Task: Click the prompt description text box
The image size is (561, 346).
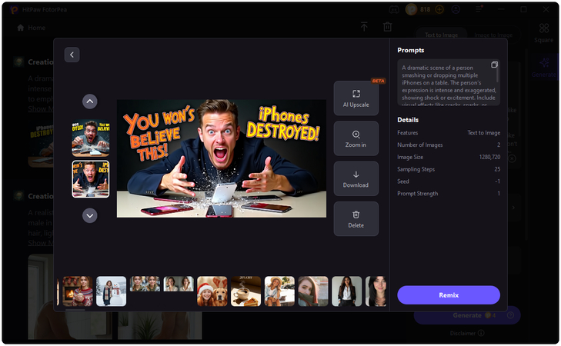Action: click(x=449, y=82)
